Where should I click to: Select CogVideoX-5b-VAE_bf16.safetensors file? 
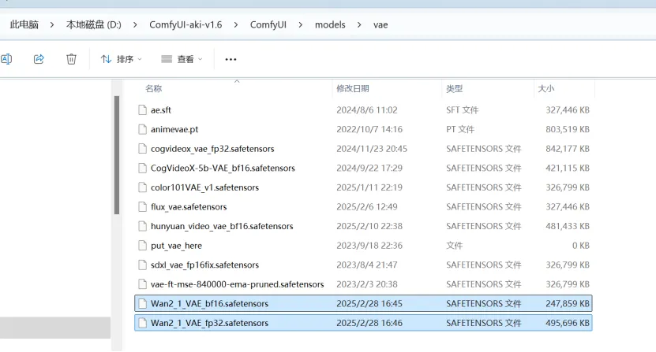coord(363,168)
